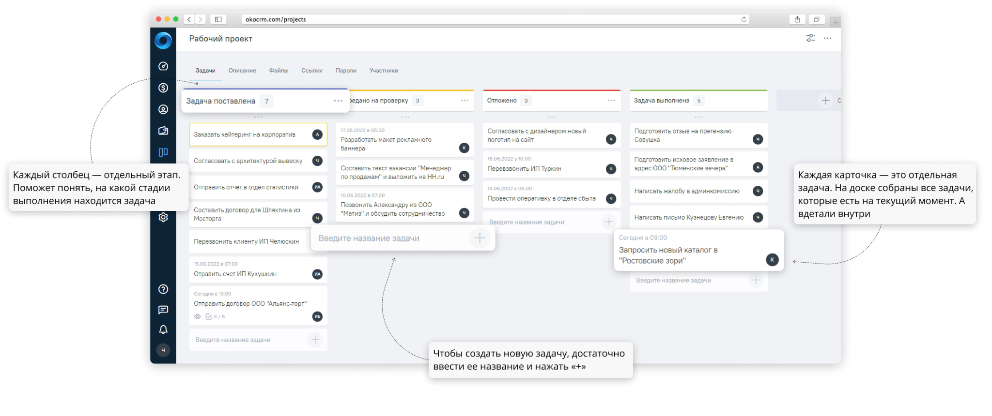Image resolution: width=992 pixels, height=416 pixels.
Task: Open the notifications bell icon
Action: [x=163, y=329]
